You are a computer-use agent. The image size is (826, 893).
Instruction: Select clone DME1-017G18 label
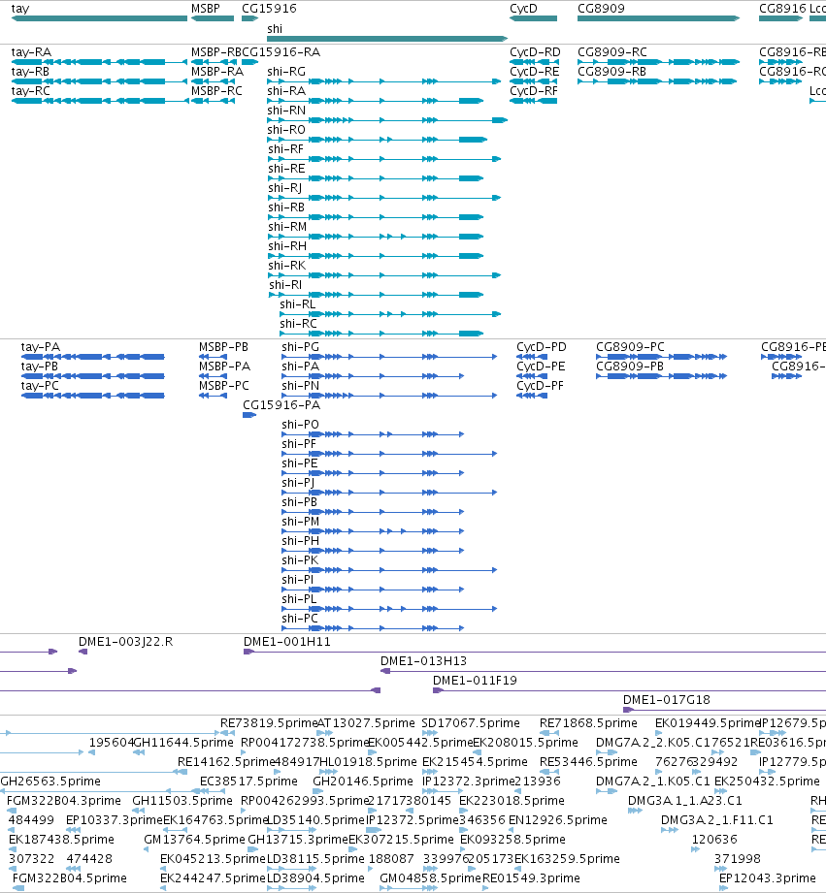[667, 700]
